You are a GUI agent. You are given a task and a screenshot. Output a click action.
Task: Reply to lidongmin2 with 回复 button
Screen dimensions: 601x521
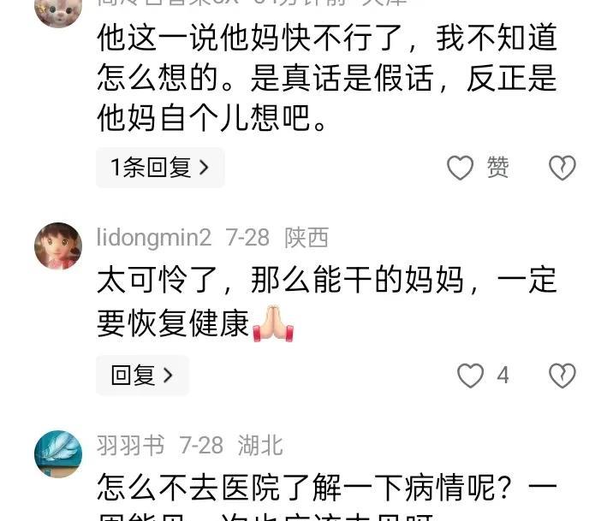click(142, 375)
